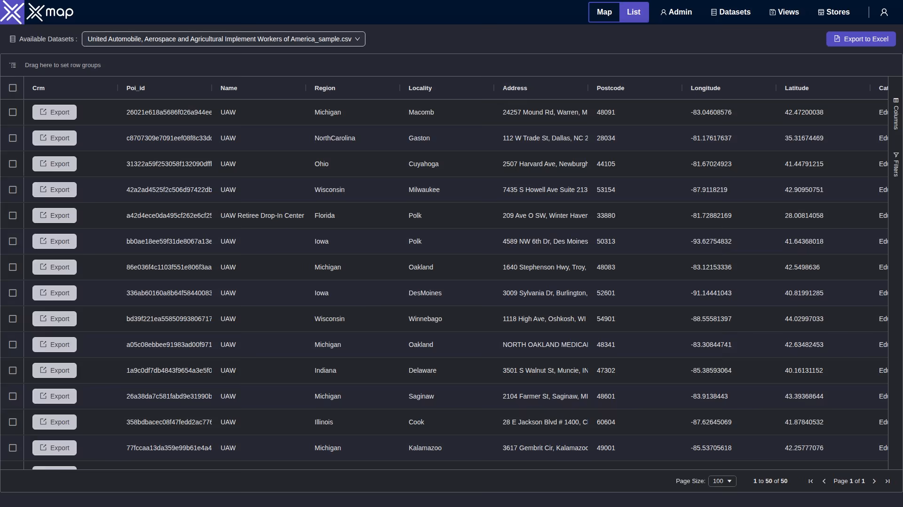Go to last page arrow
903x507 pixels.
pos(887,481)
